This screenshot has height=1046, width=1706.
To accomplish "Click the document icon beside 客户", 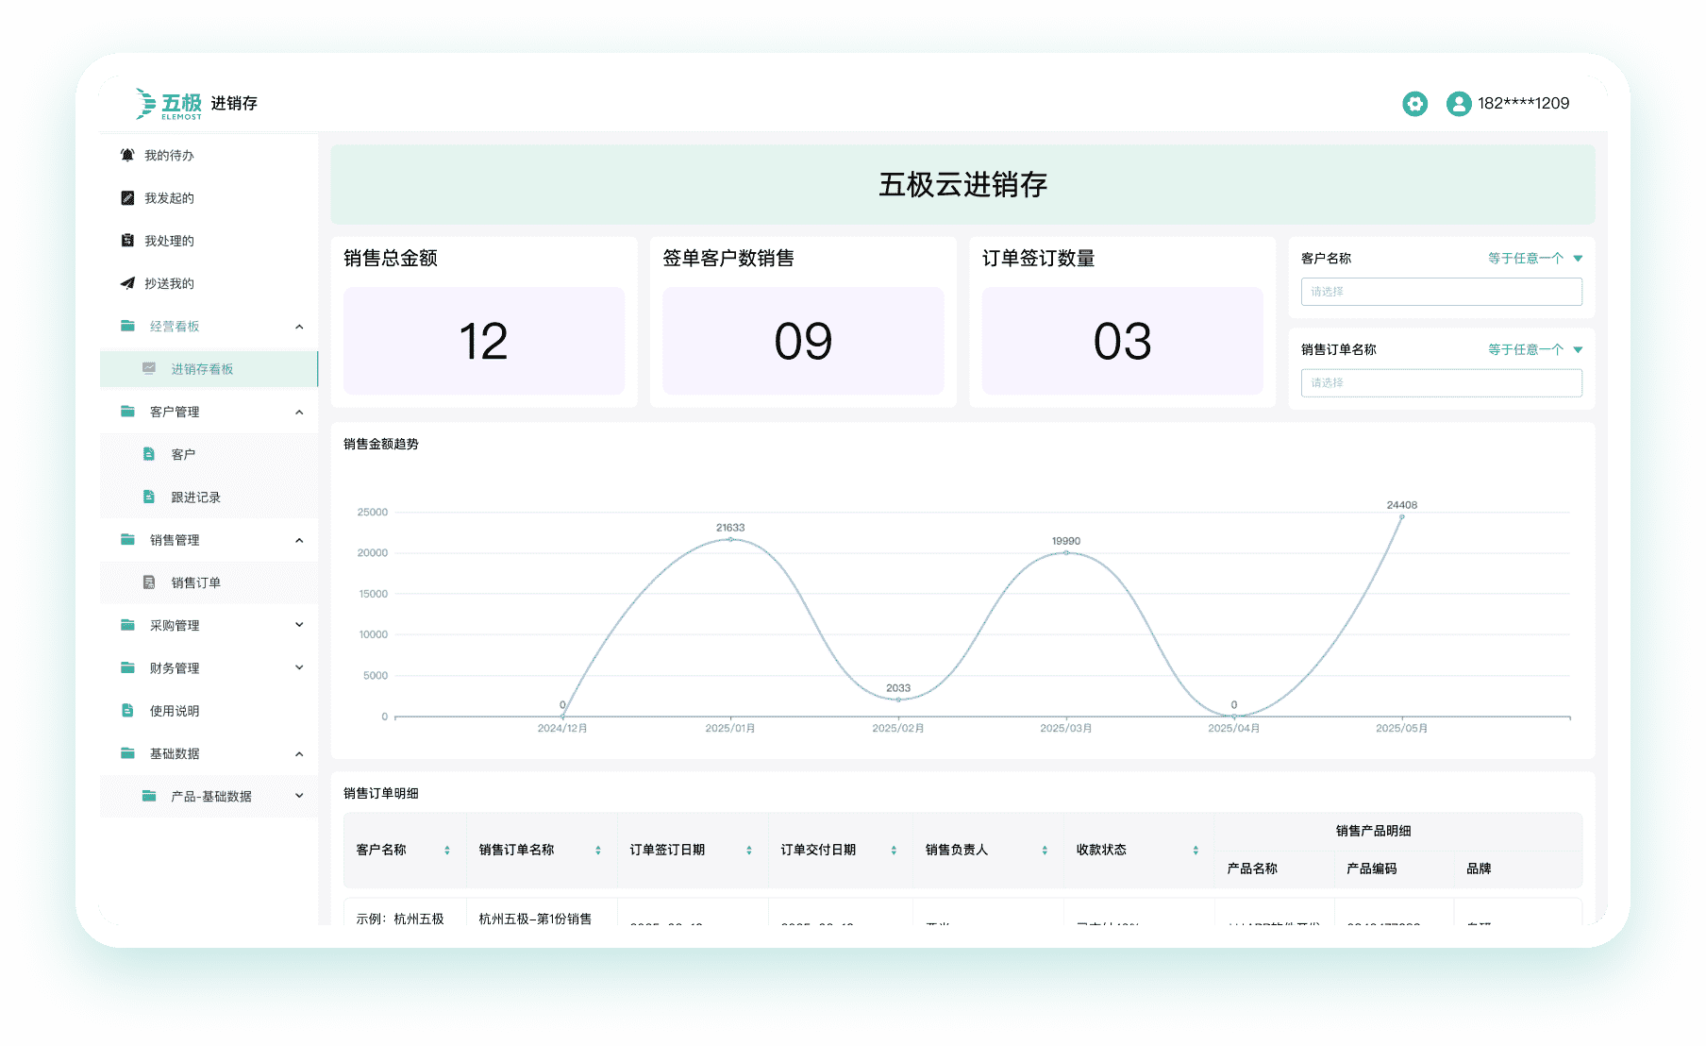I will 149,454.
